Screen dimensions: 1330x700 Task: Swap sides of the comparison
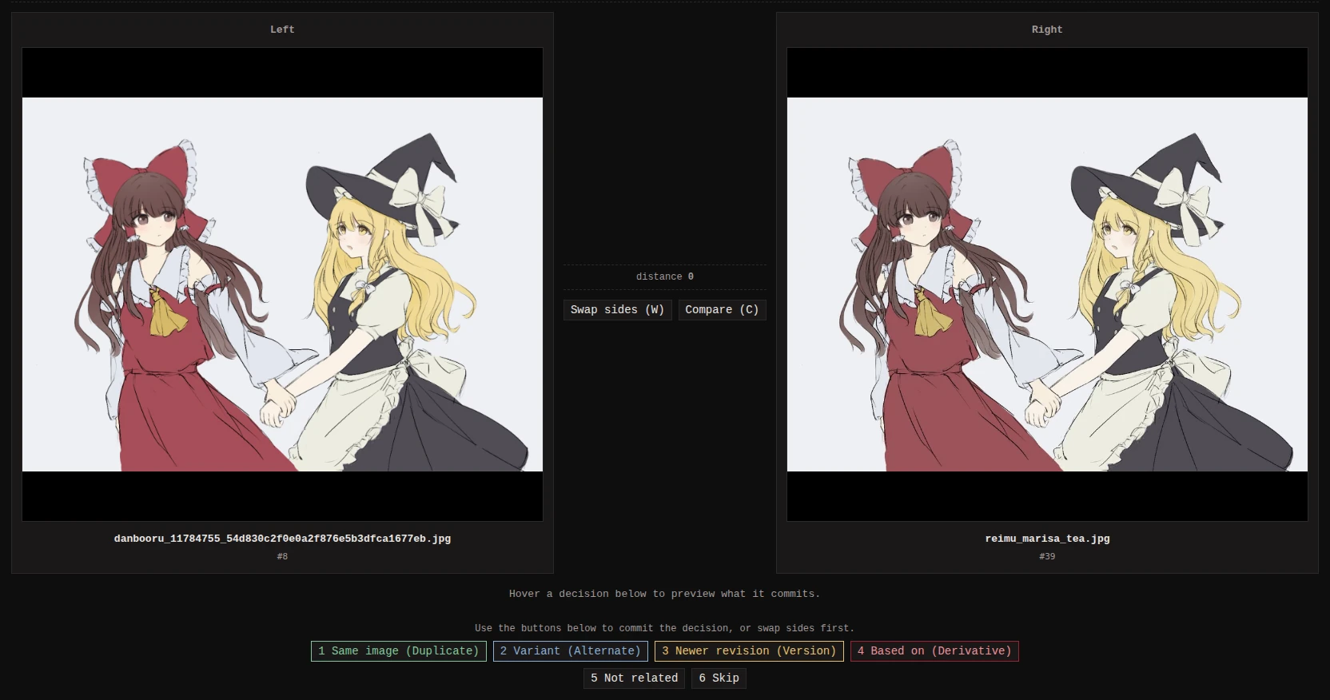coord(617,310)
